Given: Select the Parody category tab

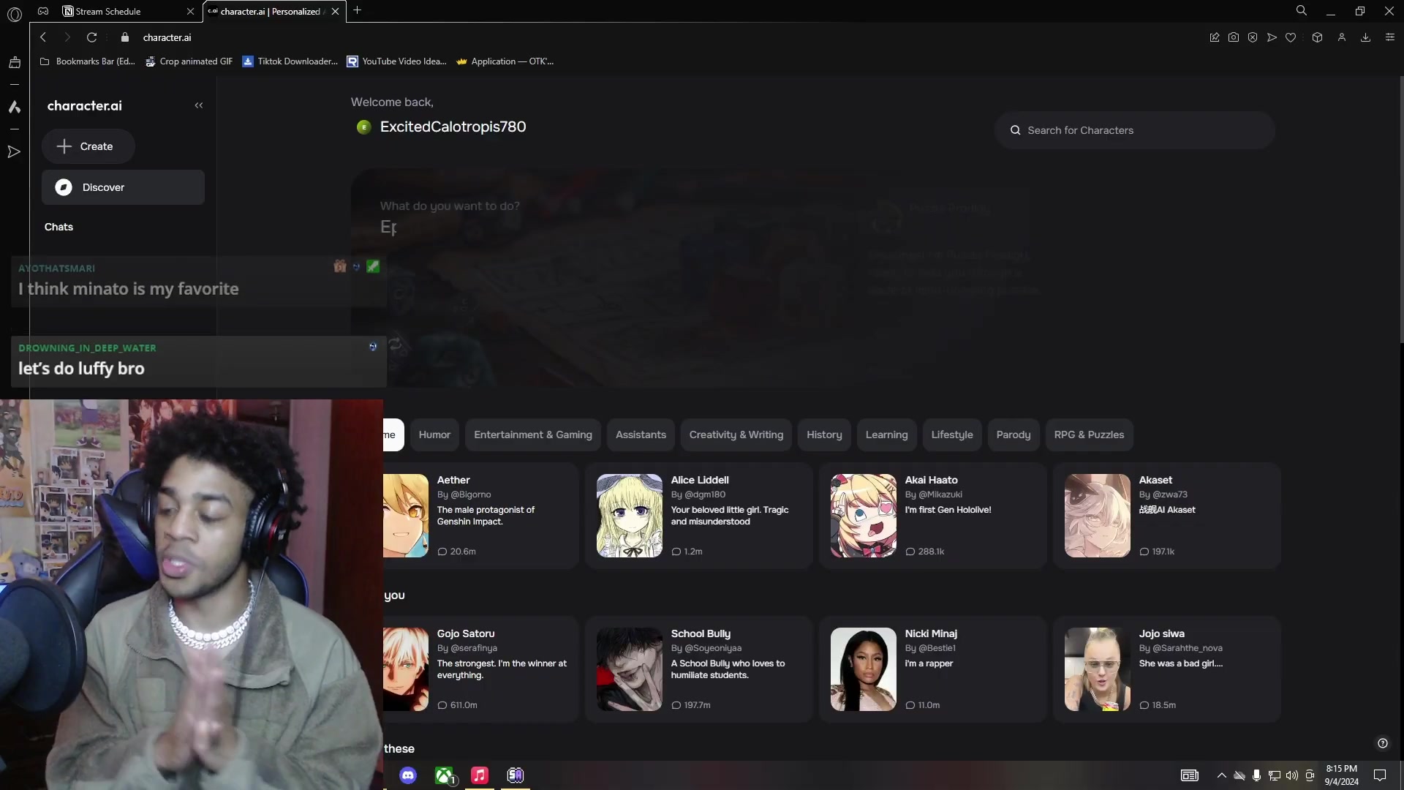Looking at the screenshot, I should (x=1014, y=434).
